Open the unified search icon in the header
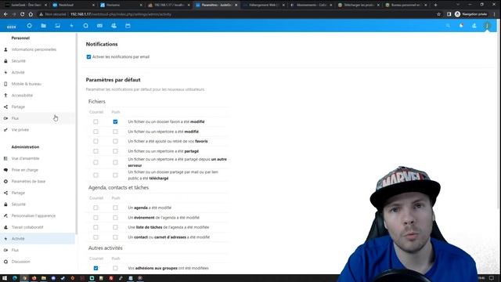Image resolution: width=501 pixels, height=282 pixels. coord(448,26)
